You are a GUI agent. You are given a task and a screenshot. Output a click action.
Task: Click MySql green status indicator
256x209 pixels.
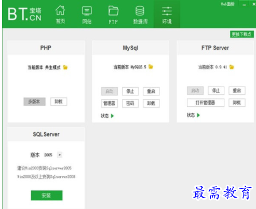[x=113, y=116]
